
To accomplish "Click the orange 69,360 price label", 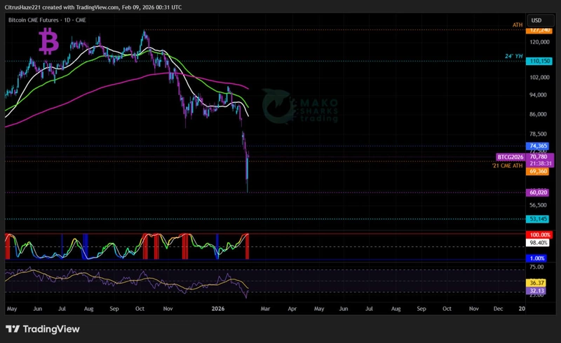I will coord(538,171).
